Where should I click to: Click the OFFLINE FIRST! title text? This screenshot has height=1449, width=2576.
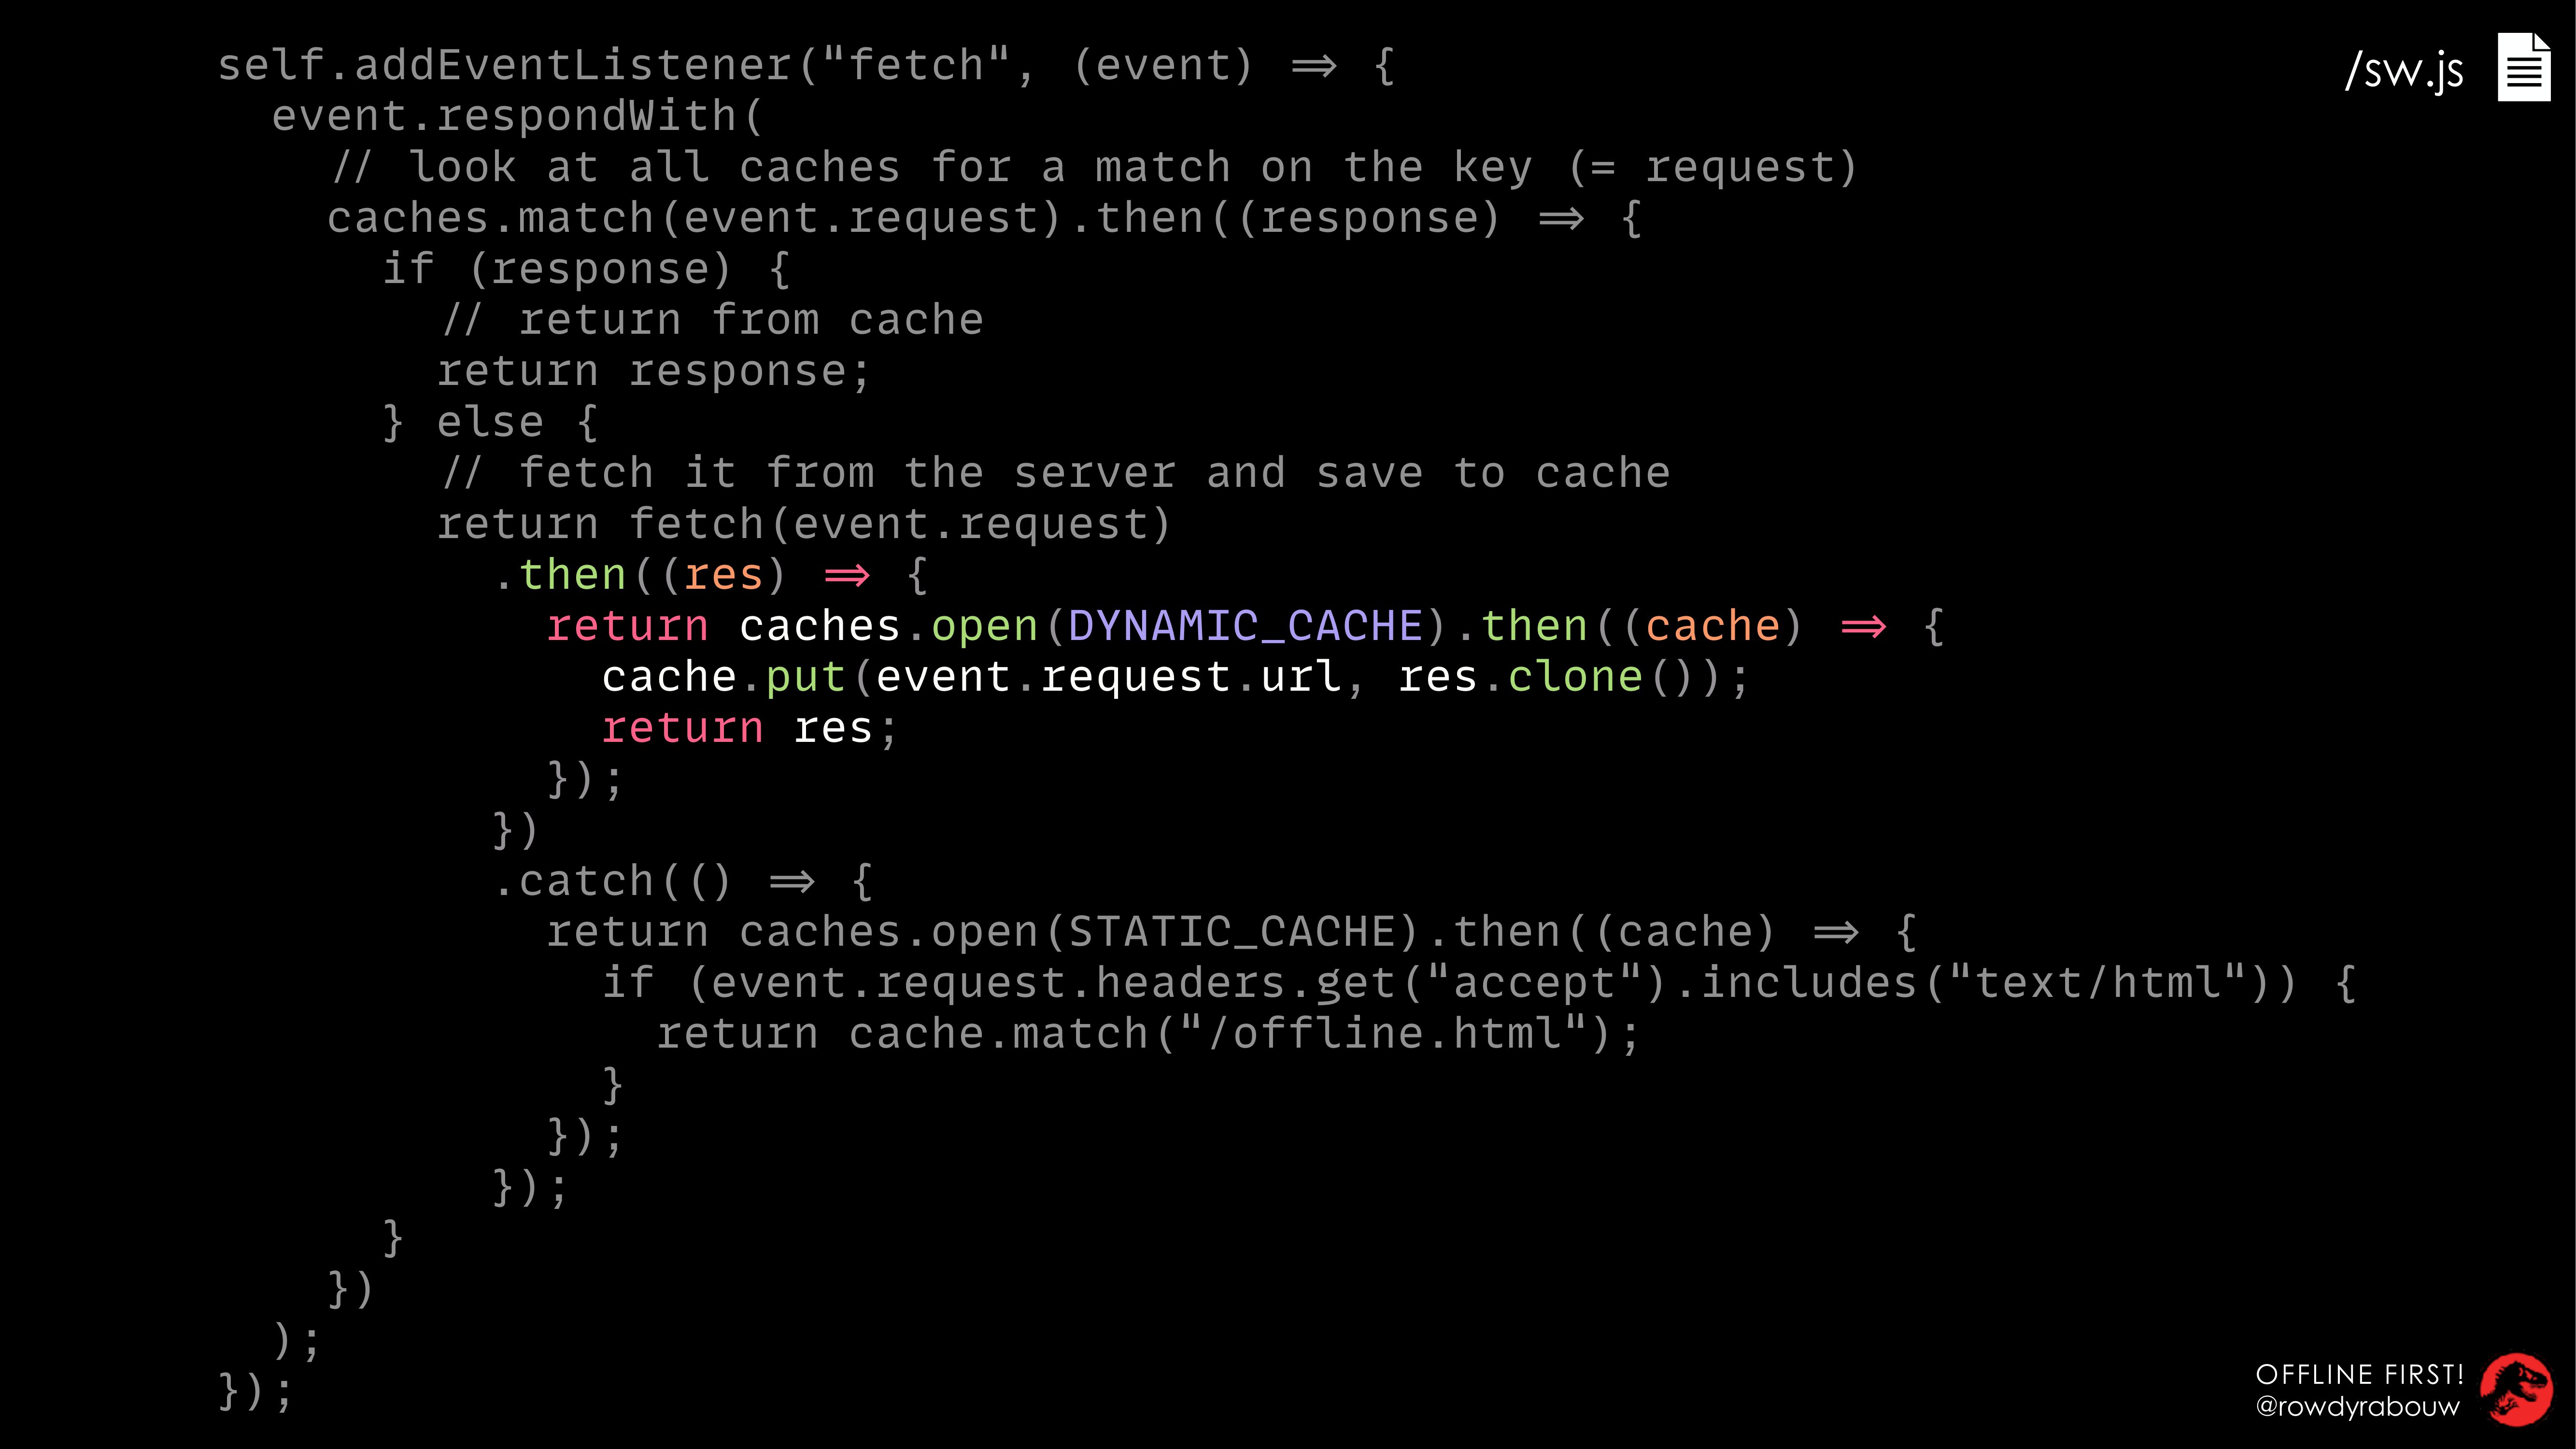pos(2360,1374)
